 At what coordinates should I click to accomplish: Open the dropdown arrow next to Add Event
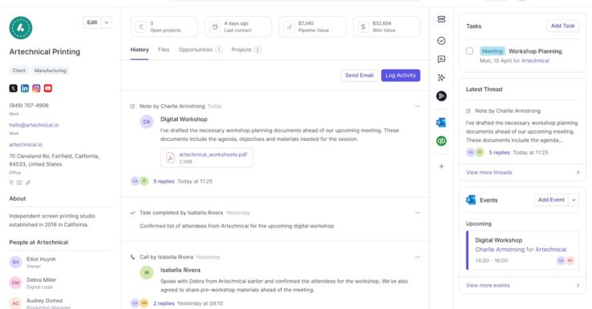point(574,200)
